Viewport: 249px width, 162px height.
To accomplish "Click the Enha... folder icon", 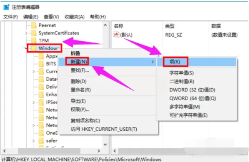I will coord(41,94).
